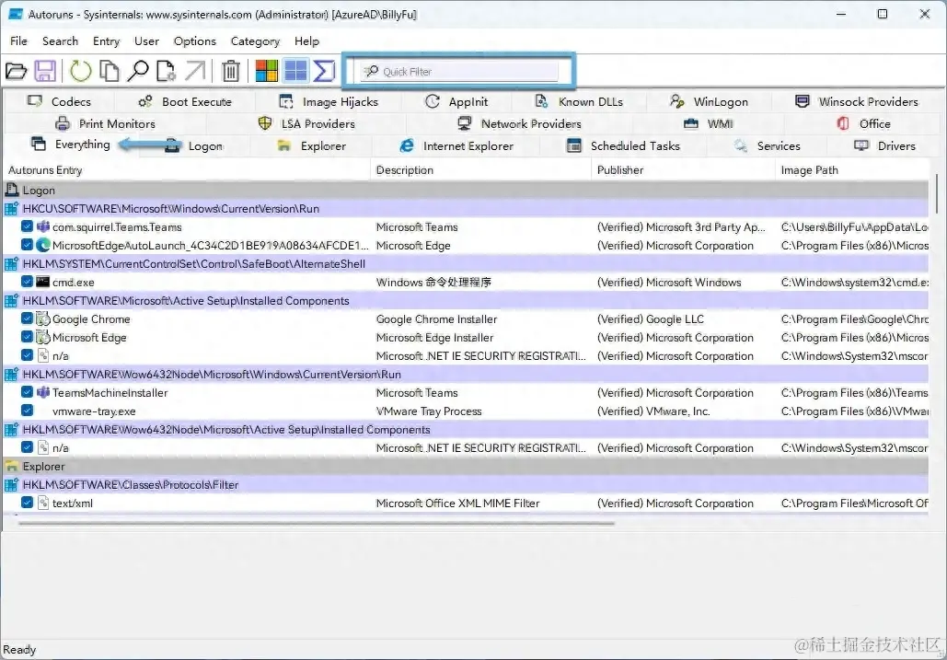This screenshot has height=660, width=947.
Task: Switch to the Internet Explorer tab
Action: pyautogui.click(x=456, y=145)
